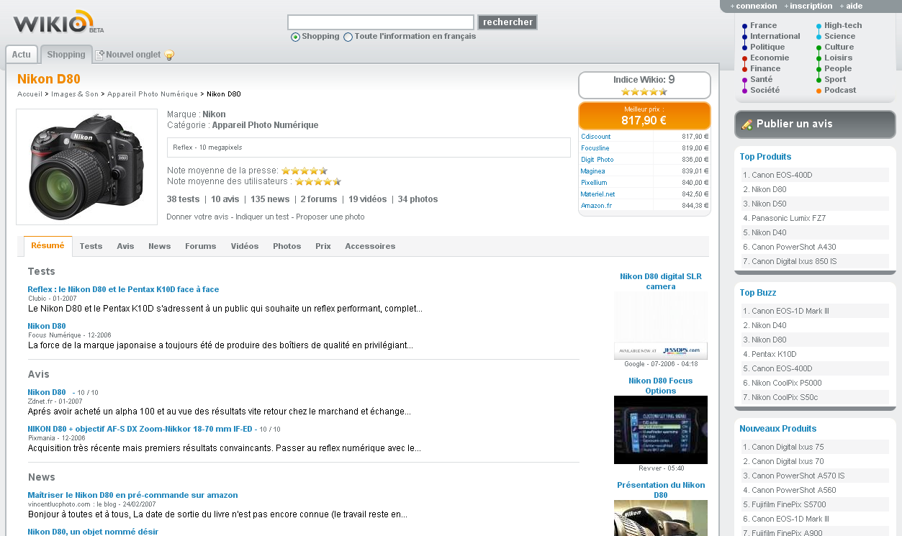Open the Digit Photo price offer
The image size is (902, 536).
pyautogui.click(x=597, y=160)
